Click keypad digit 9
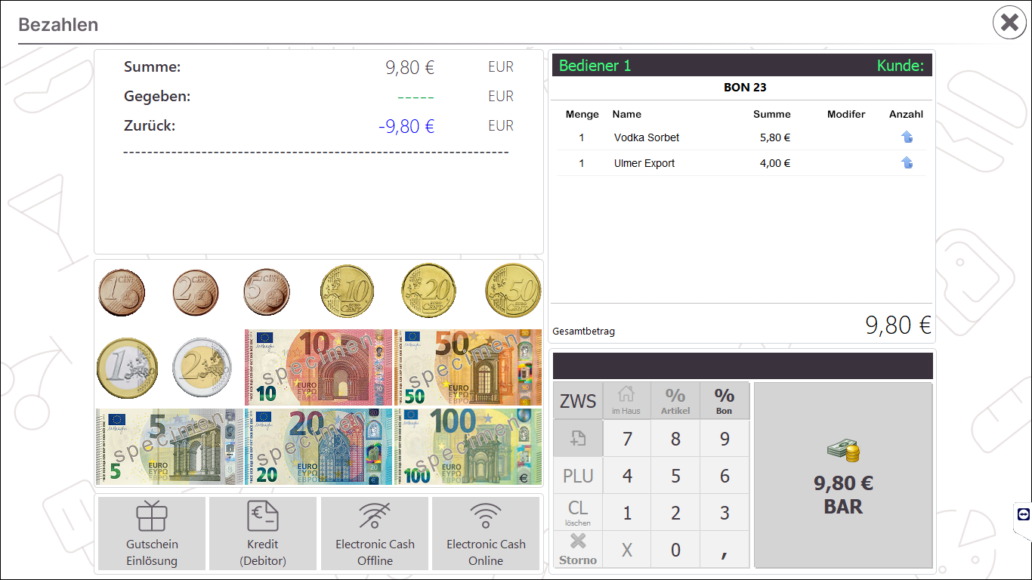 coord(725,439)
